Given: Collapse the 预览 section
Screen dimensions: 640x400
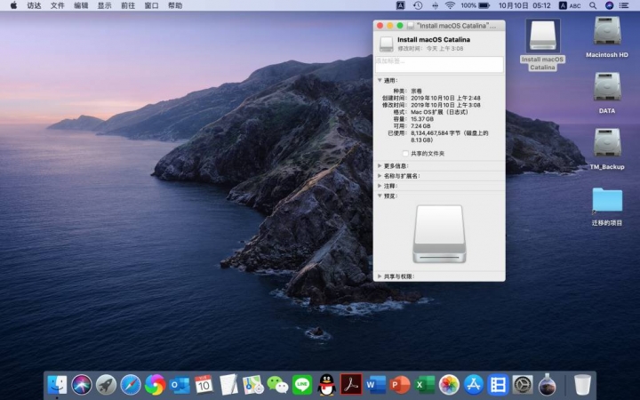Looking at the screenshot, I should (380, 196).
